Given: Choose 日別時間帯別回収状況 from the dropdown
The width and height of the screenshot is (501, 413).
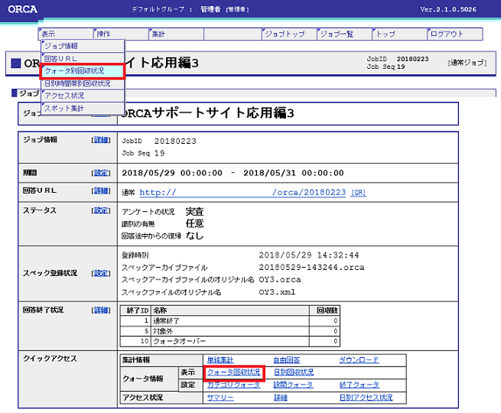Looking at the screenshot, I should [83, 83].
